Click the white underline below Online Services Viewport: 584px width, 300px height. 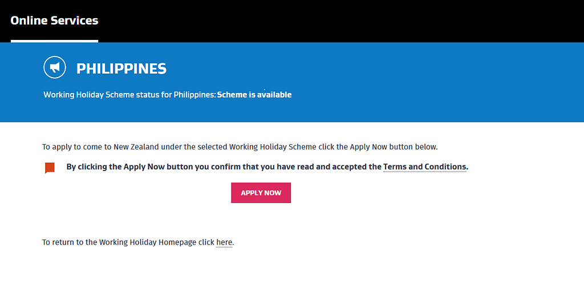point(54,41)
